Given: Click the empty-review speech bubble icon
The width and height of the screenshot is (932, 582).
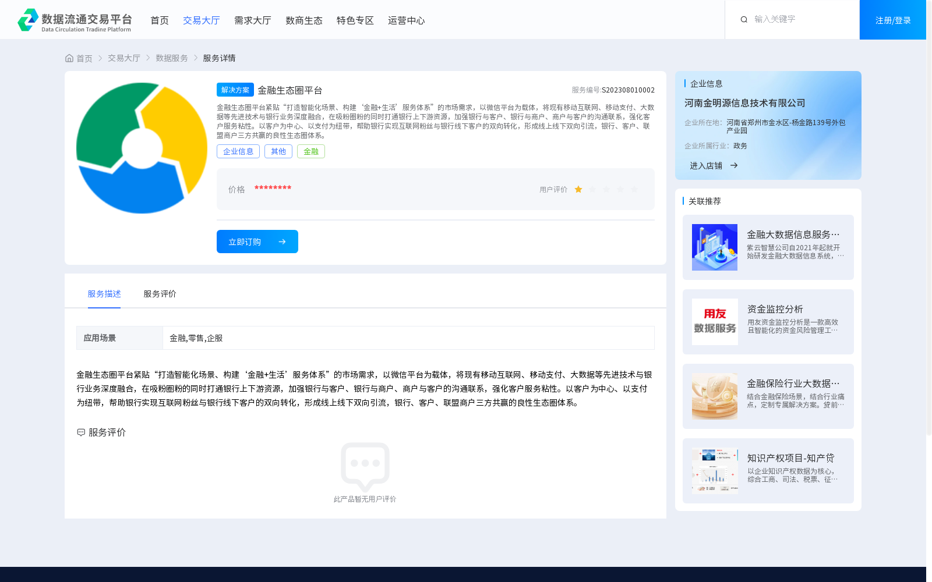Looking at the screenshot, I should (x=365, y=466).
